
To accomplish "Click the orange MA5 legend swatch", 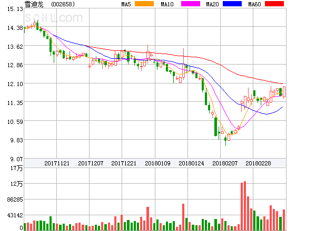I will click(x=144, y=4).
